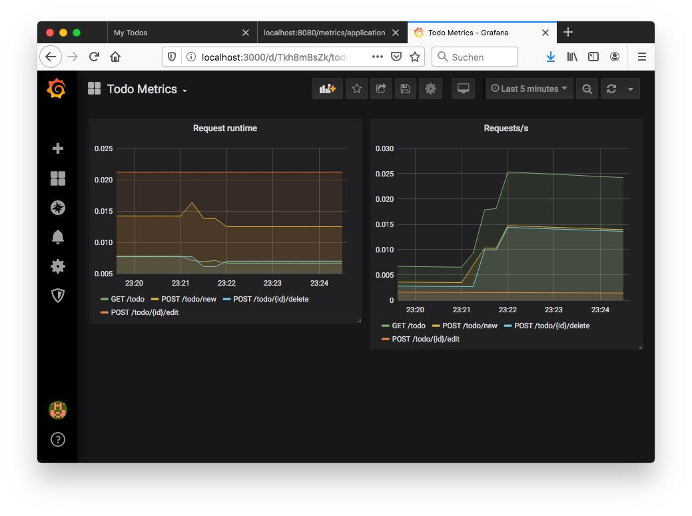Save the dashboard with floppy icon
This screenshot has height=516, width=692.
coord(405,89)
